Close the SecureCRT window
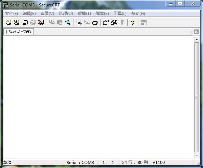Screen dimensions: 203x168 (193, 4)
